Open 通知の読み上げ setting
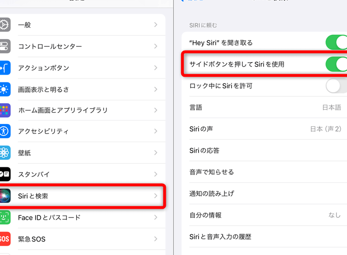 pos(264,193)
